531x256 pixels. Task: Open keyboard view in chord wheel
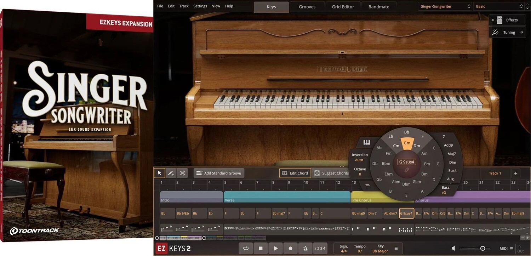coord(366,142)
